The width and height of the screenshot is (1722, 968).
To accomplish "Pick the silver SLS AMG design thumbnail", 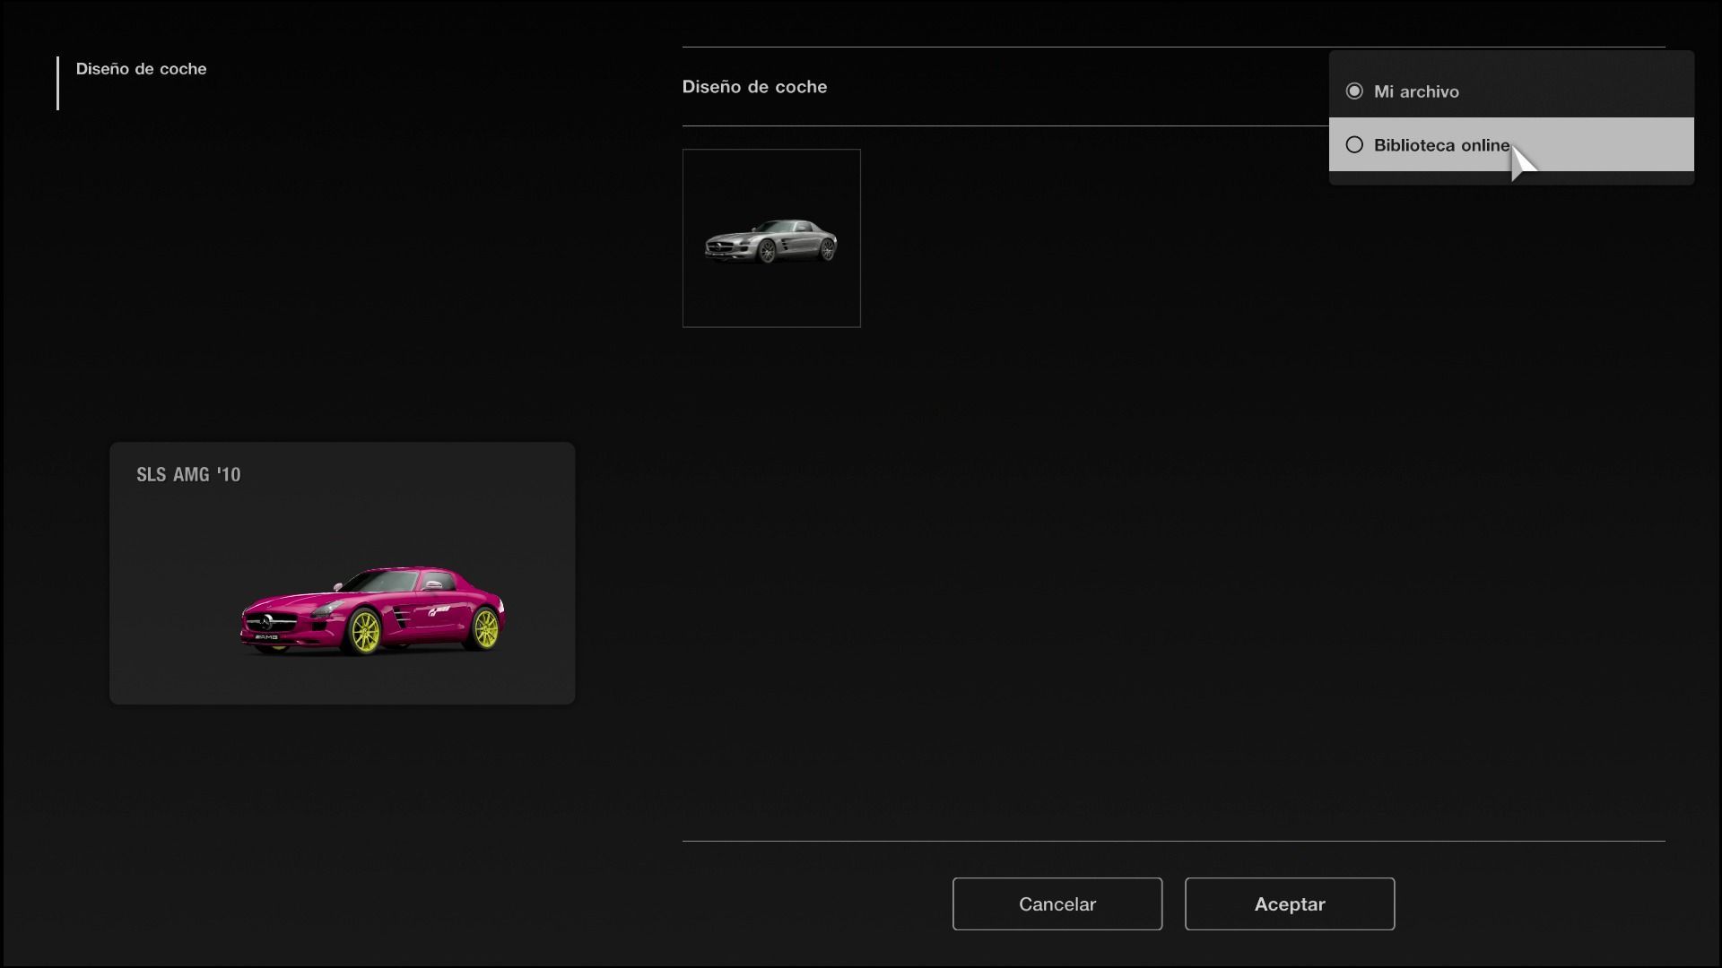I will pyautogui.click(x=771, y=238).
